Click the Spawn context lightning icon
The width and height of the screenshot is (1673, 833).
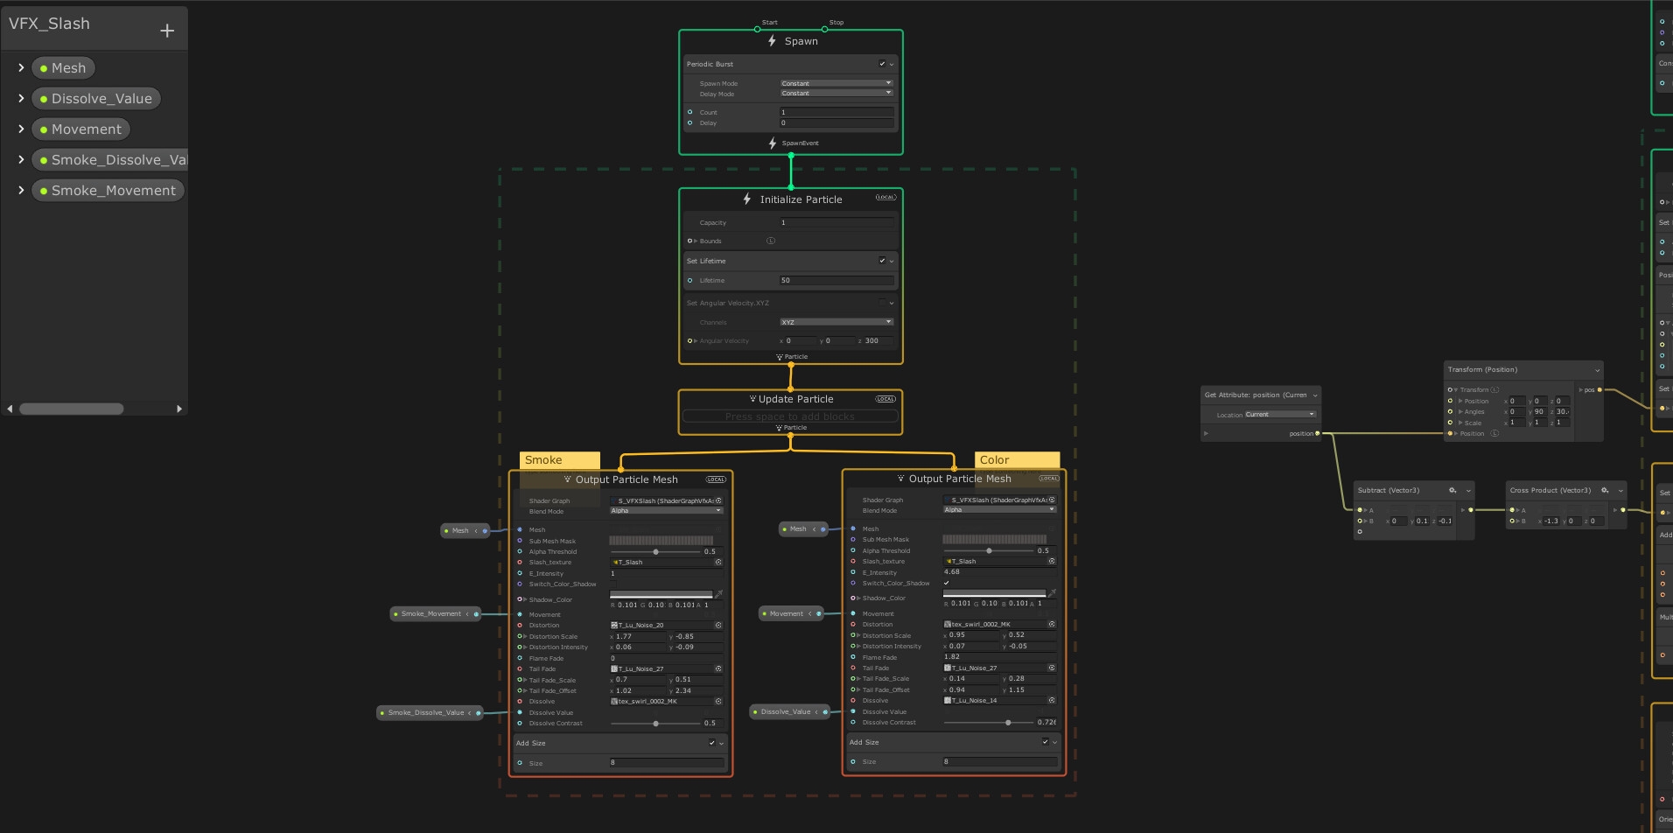click(772, 41)
